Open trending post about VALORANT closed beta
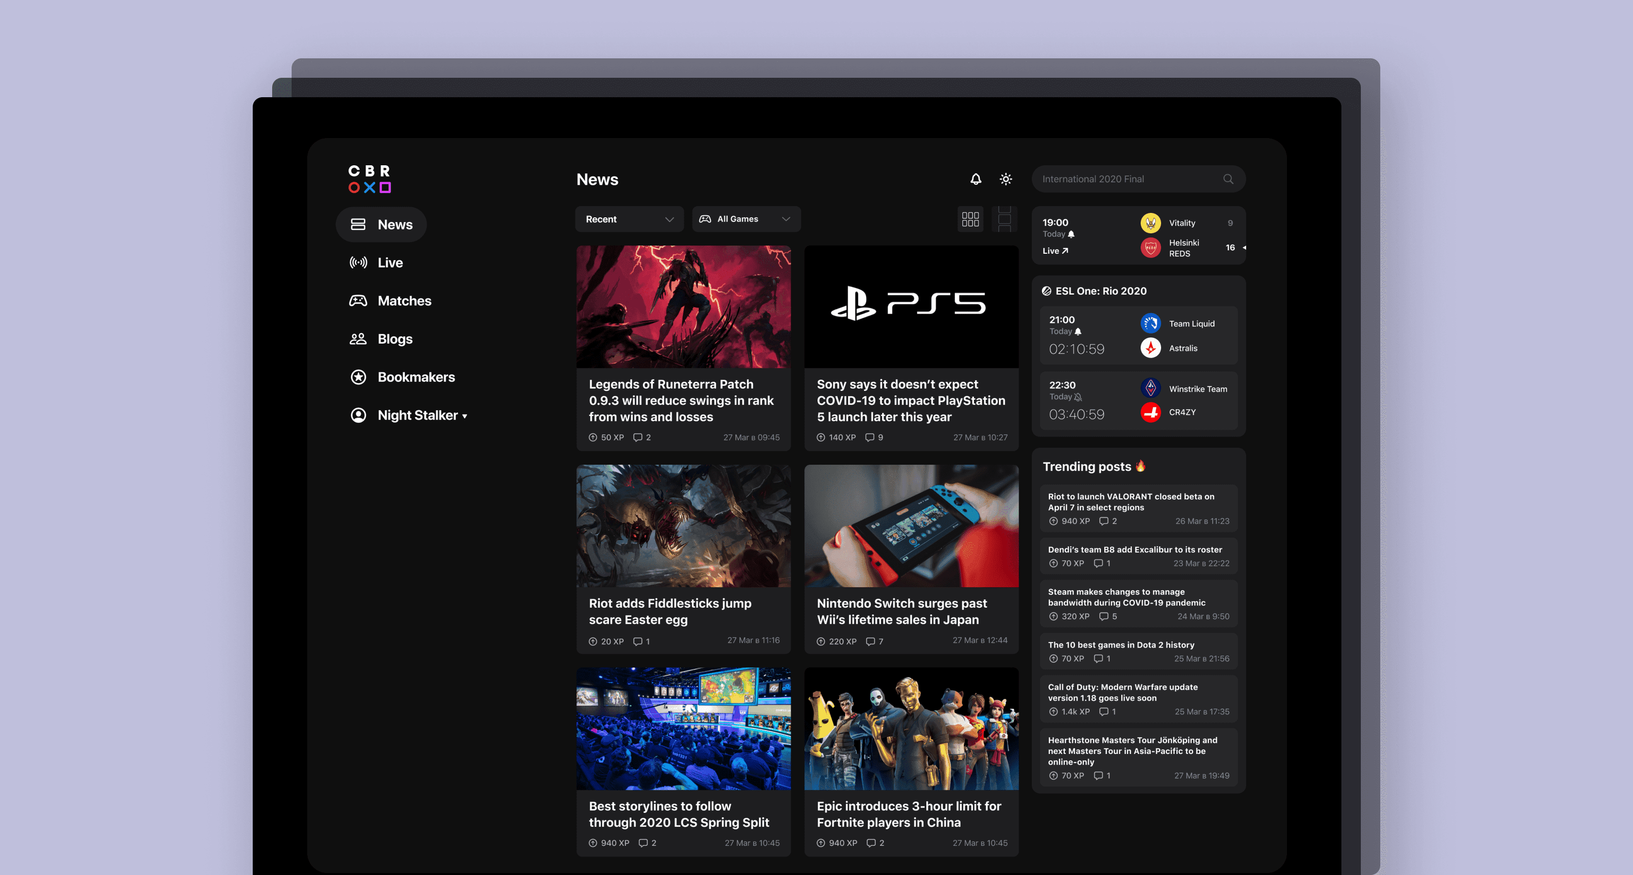Screen dimensions: 1633x875 tap(1130, 502)
